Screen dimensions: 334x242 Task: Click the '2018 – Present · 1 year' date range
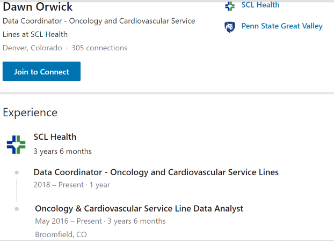click(72, 185)
